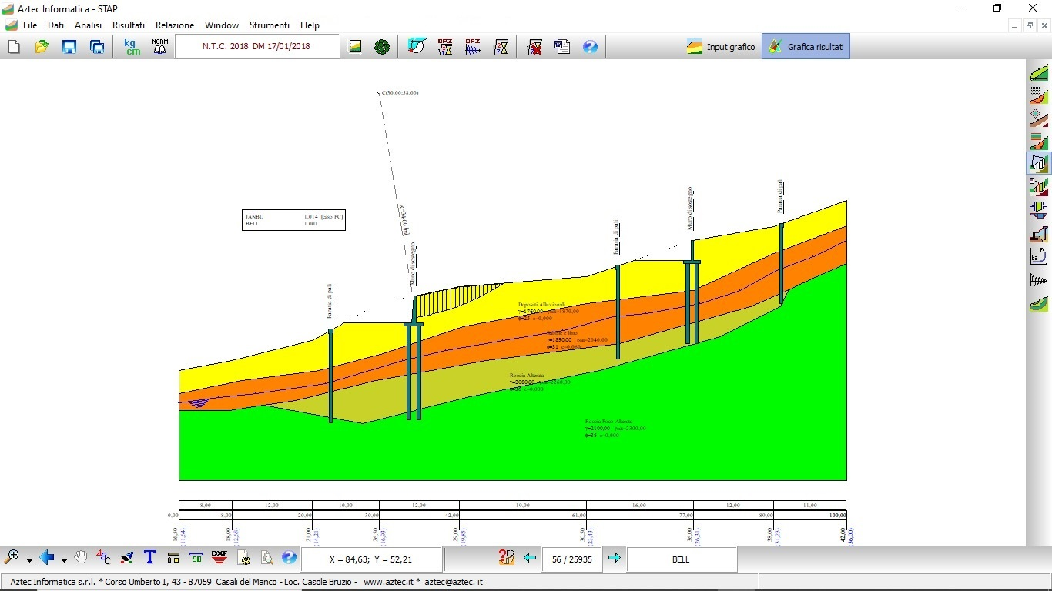This screenshot has height=591, width=1052.
Task: Click the 50 scale ruler icon
Action: 196,557
